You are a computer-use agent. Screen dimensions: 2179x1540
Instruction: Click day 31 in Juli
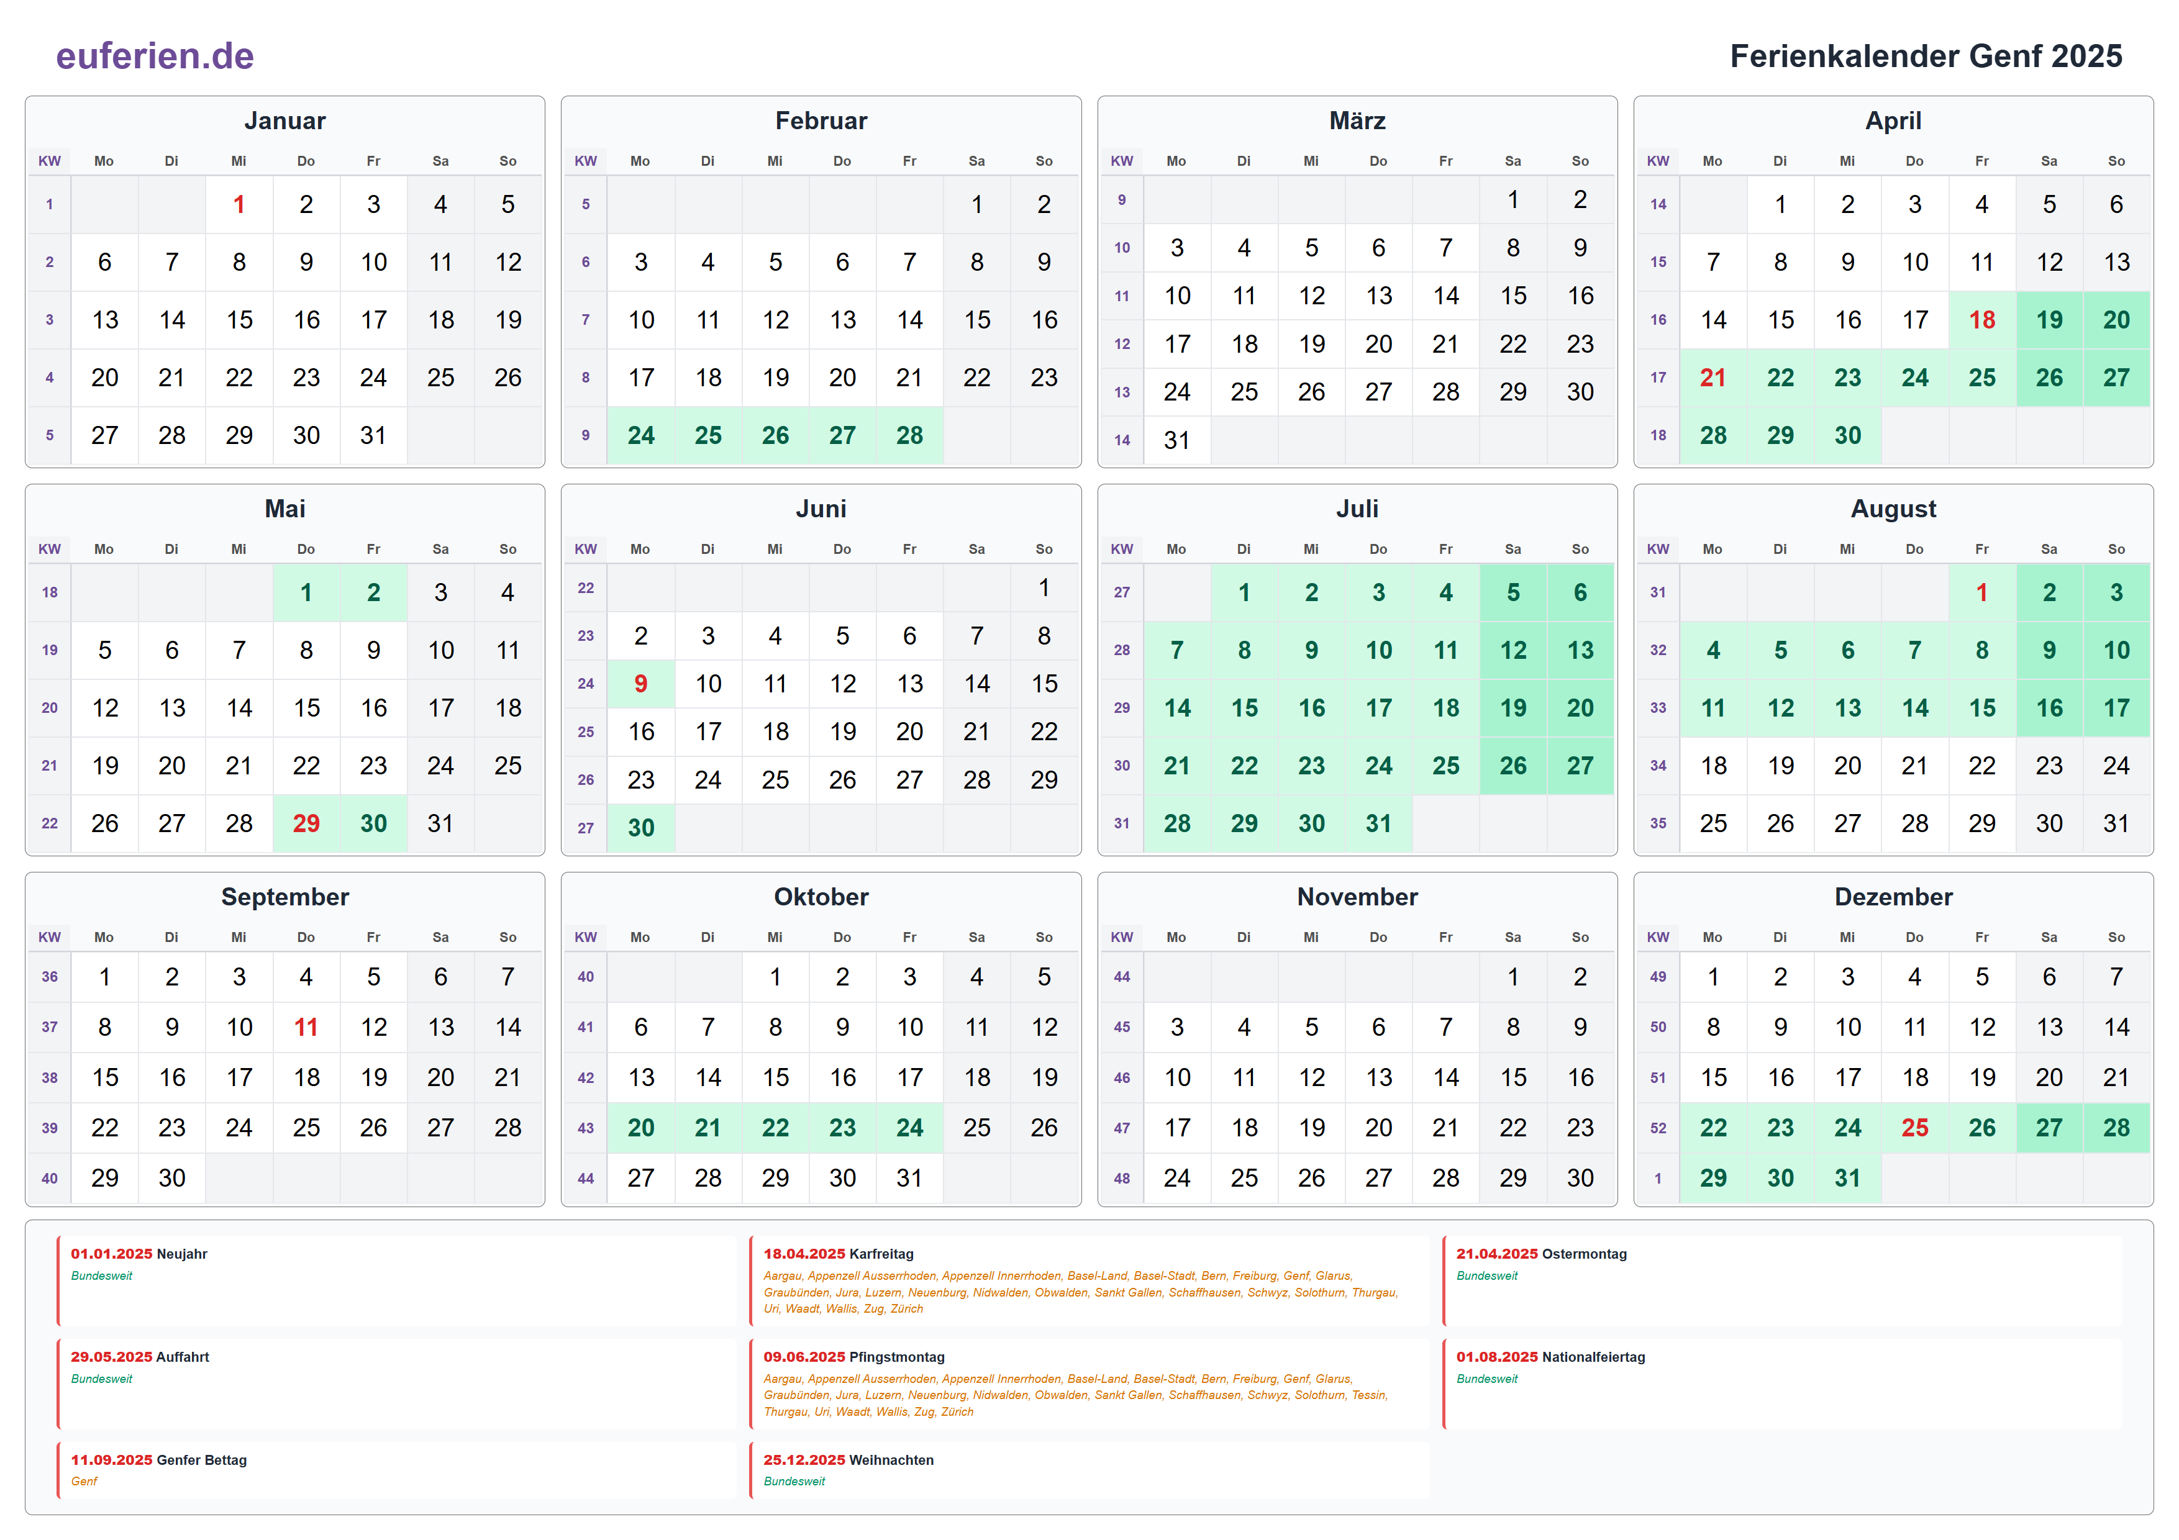pyautogui.click(x=1378, y=823)
